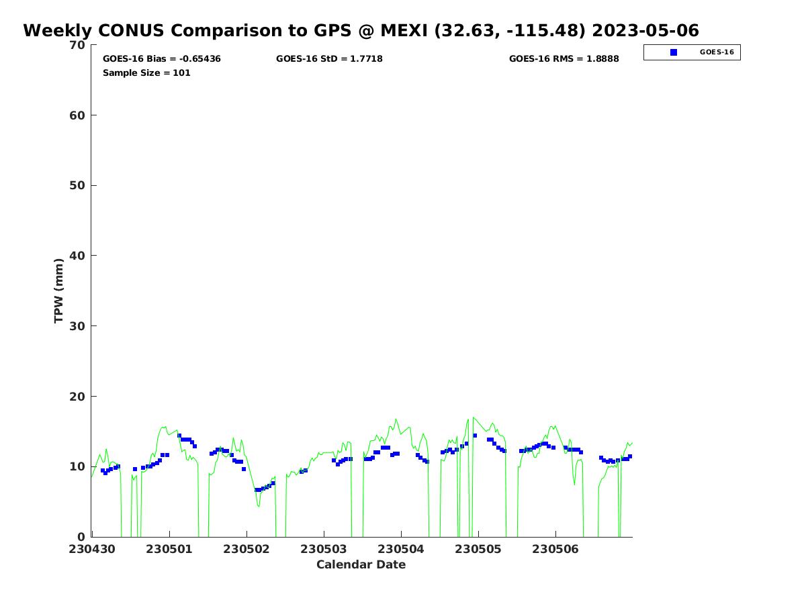The width and height of the screenshot is (806, 604).
Task: Click the 70 y-axis tick label
Action: pyautogui.click(x=78, y=45)
